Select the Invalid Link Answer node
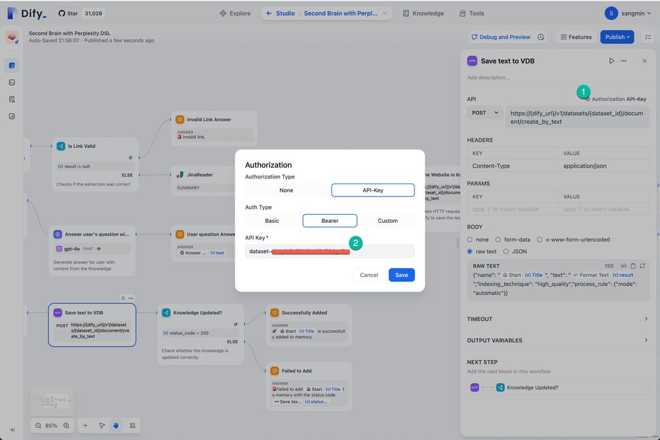Viewport: 660px width, 440px height. coord(214,128)
